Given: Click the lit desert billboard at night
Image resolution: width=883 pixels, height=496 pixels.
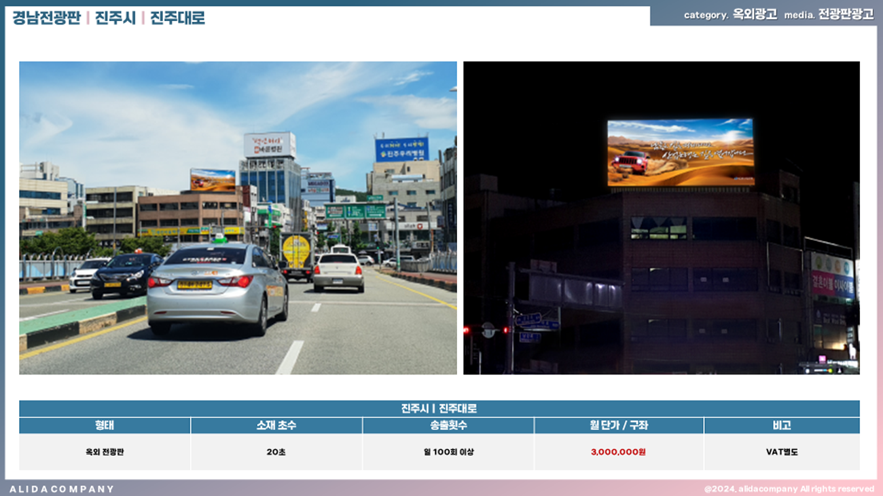Looking at the screenshot, I should point(680,153).
